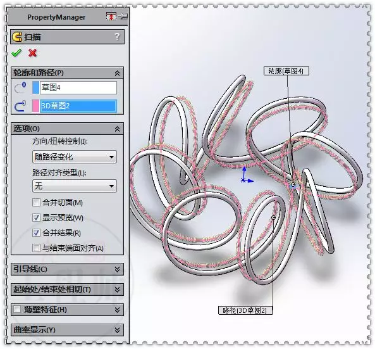Uncheck the 合并结果(R) option
The image size is (375, 349).
point(36,232)
